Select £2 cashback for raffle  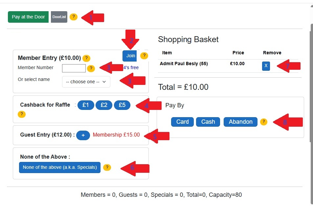pos(104,105)
